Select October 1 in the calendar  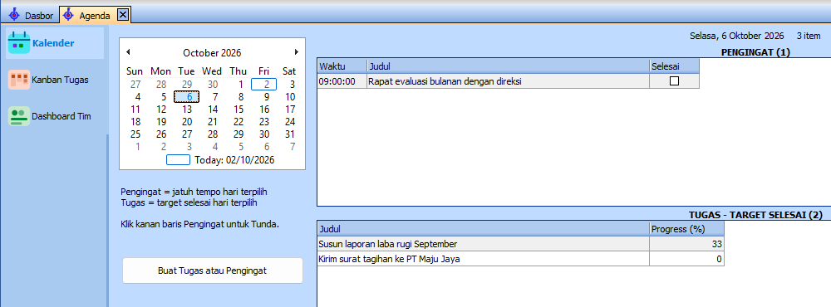click(x=241, y=84)
